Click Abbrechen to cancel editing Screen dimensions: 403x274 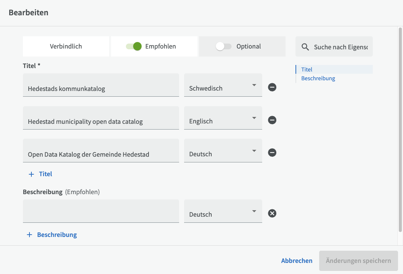click(x=297, y=261)
